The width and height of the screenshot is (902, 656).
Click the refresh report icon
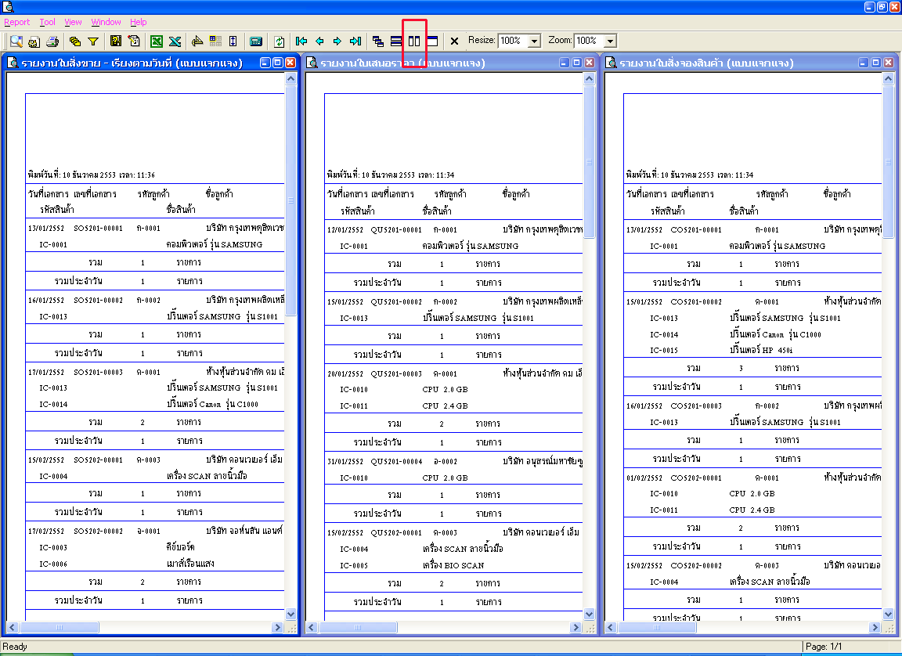(x=279, y=41)
